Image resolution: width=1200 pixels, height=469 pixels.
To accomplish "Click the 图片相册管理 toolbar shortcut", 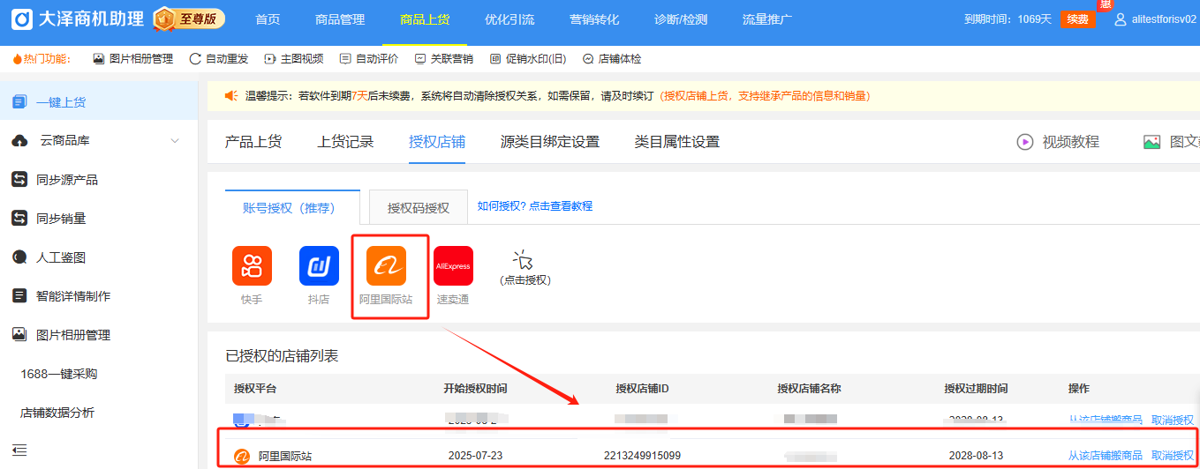I will pos(132,59).
